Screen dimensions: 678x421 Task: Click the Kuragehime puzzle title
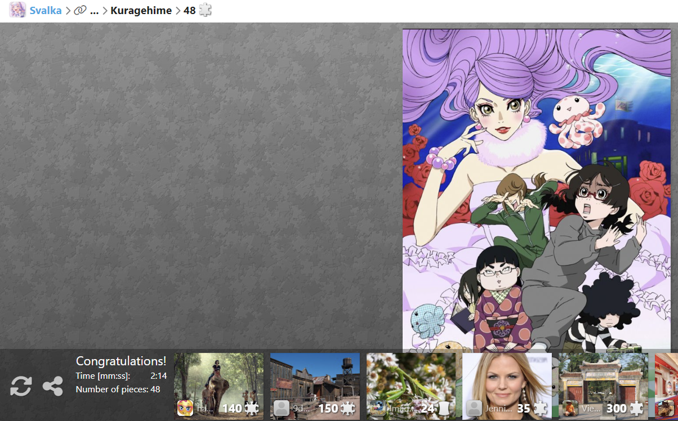click(x=141, y=10)
